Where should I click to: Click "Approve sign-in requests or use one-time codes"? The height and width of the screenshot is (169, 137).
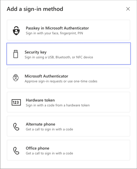61,81
